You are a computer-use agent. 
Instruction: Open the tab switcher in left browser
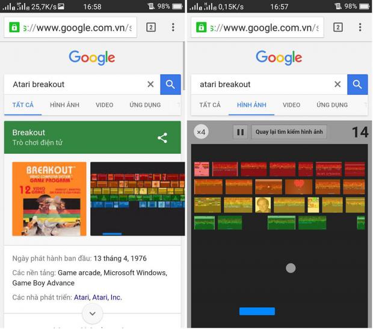tap(151, 28)
